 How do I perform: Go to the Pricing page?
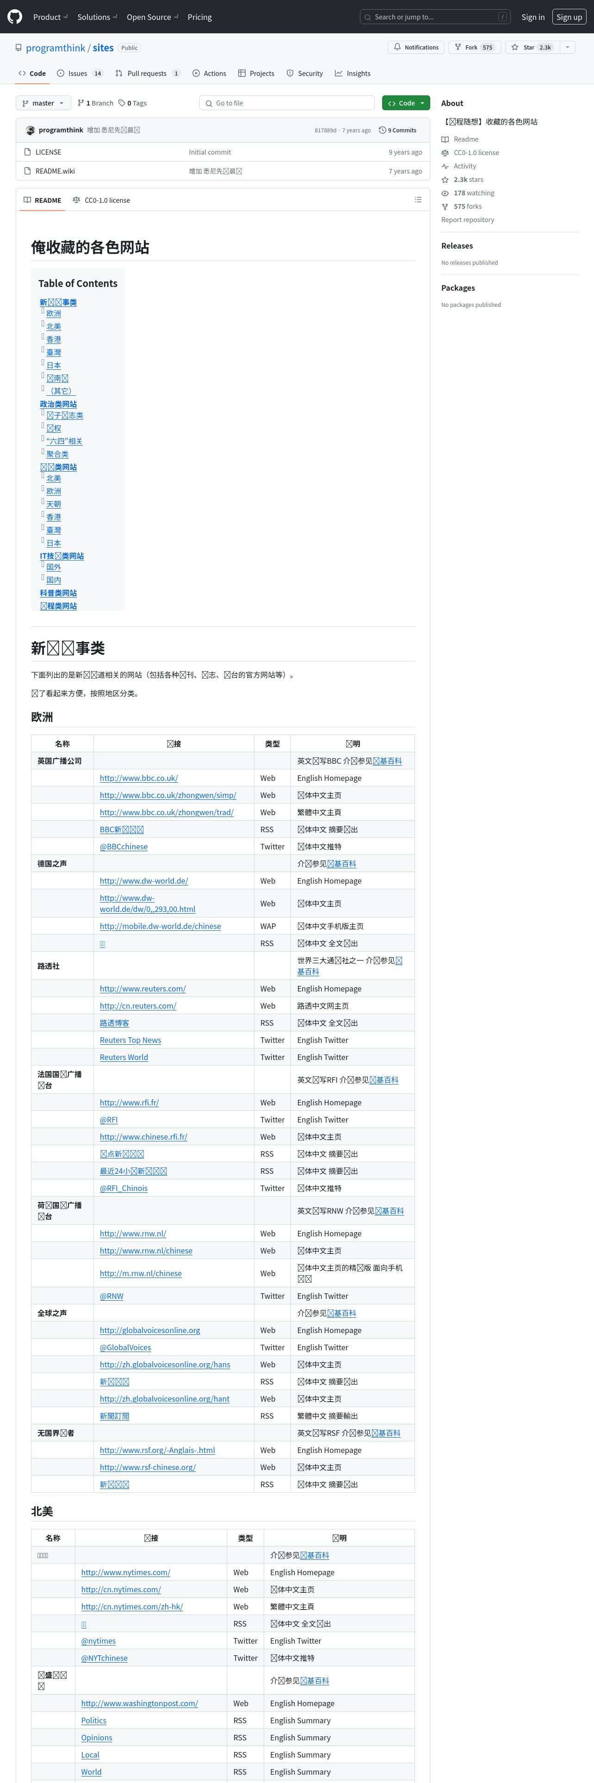200,17
